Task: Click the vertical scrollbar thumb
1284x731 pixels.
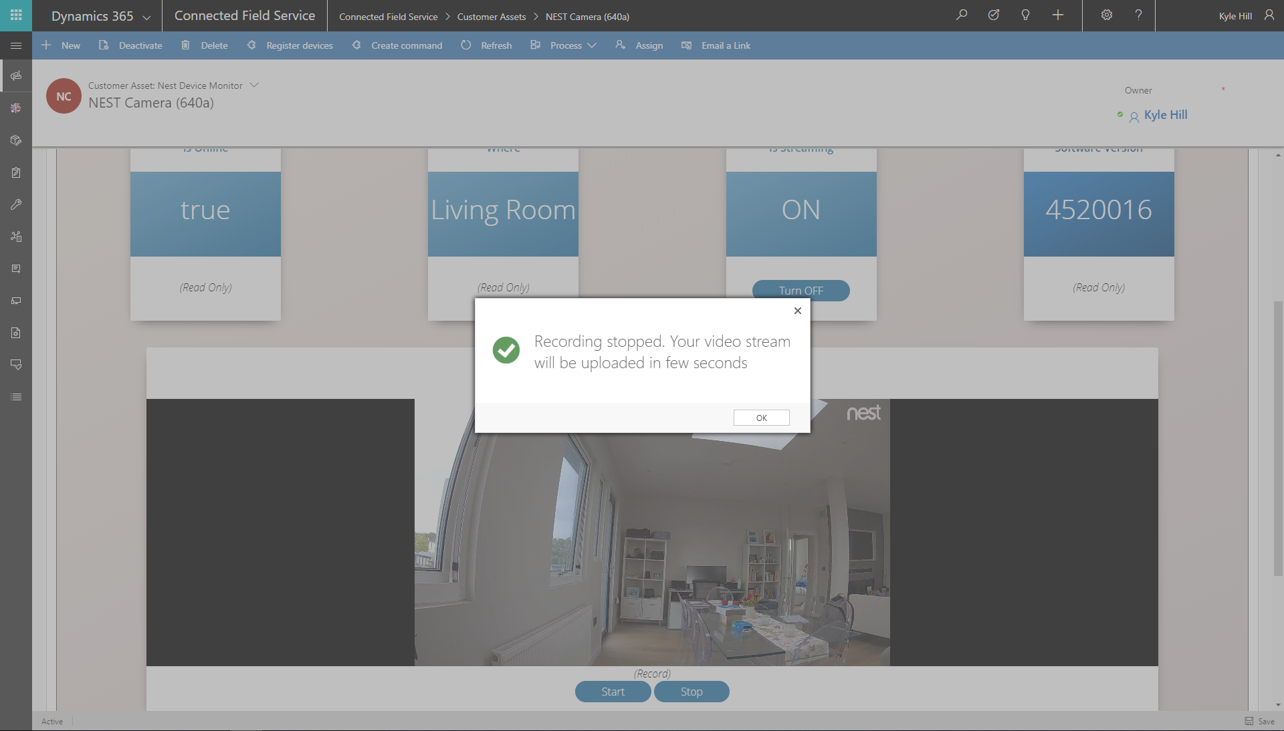Action: coord(1278,438)
